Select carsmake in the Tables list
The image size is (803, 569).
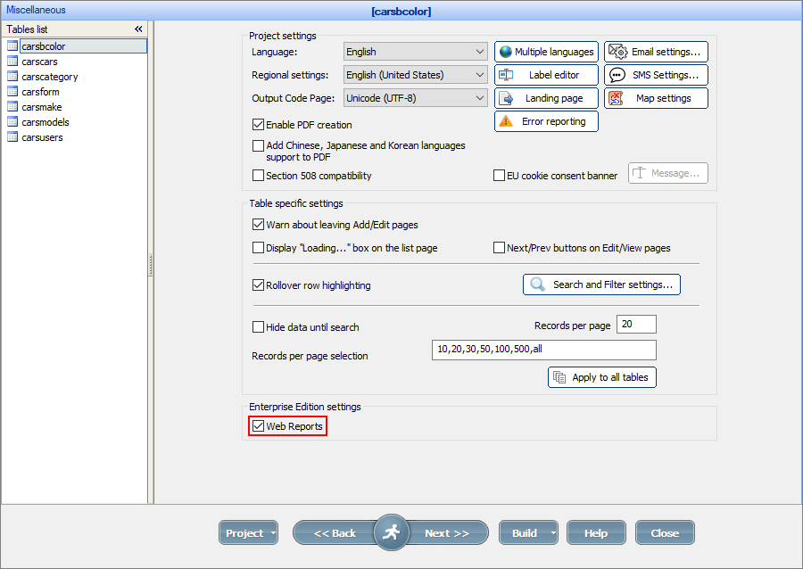point(41,107)
